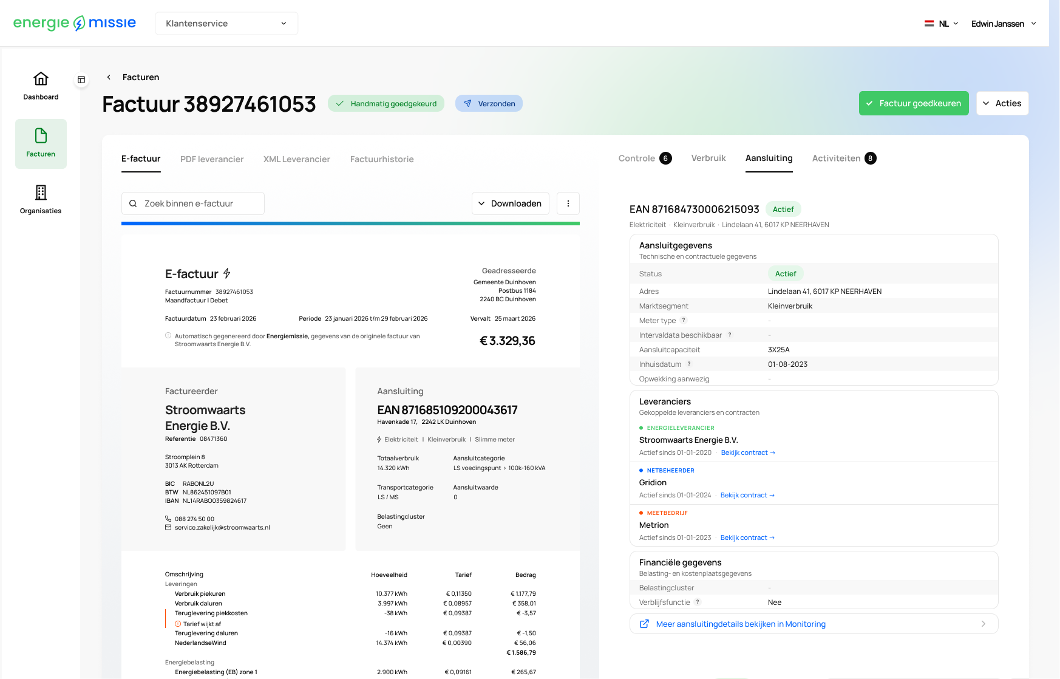Click the address Lindelaan 41, 6017 KP NEERHAVEN value
This screenshot has height=679, width=1060.
coord(824,291)
